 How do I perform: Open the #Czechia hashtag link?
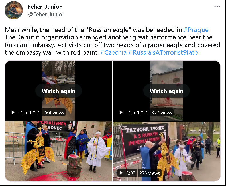113,52
